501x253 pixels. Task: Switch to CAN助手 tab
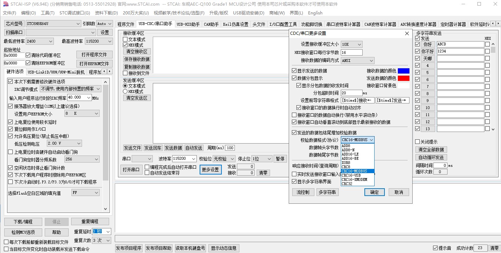[211, 24]
